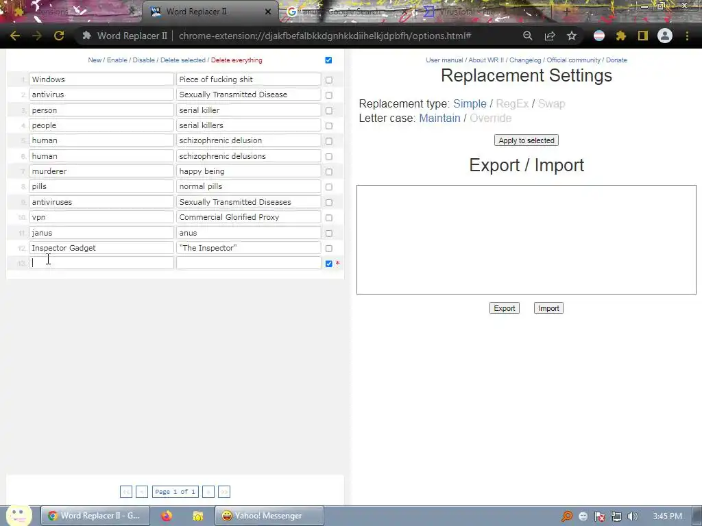Click the Start button smiley icon

click(x=19, y=516)
